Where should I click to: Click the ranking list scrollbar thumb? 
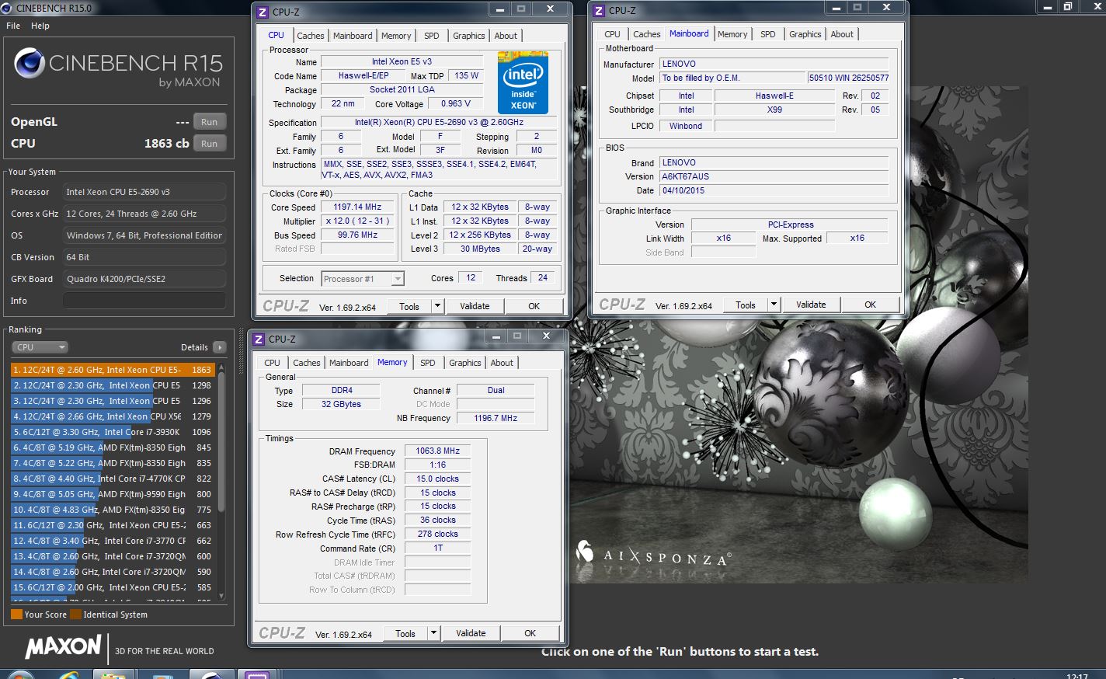coord(221,442)
